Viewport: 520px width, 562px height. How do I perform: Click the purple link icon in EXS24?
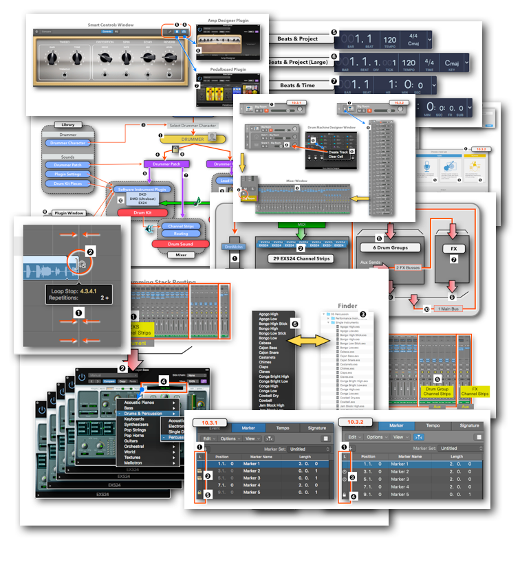[204, 381]
